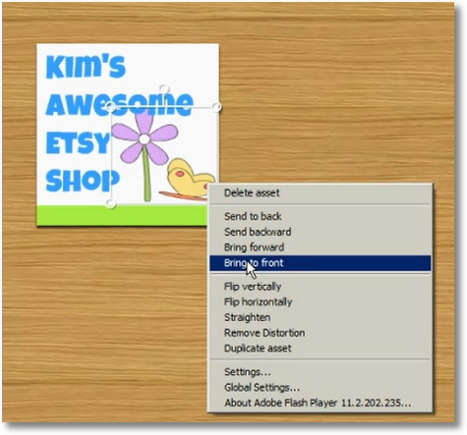
Task: Choose Duplicate asset option
Action: (x=320, y=349)
